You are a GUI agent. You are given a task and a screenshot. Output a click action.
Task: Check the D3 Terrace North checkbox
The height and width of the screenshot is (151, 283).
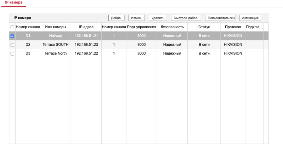12,54
